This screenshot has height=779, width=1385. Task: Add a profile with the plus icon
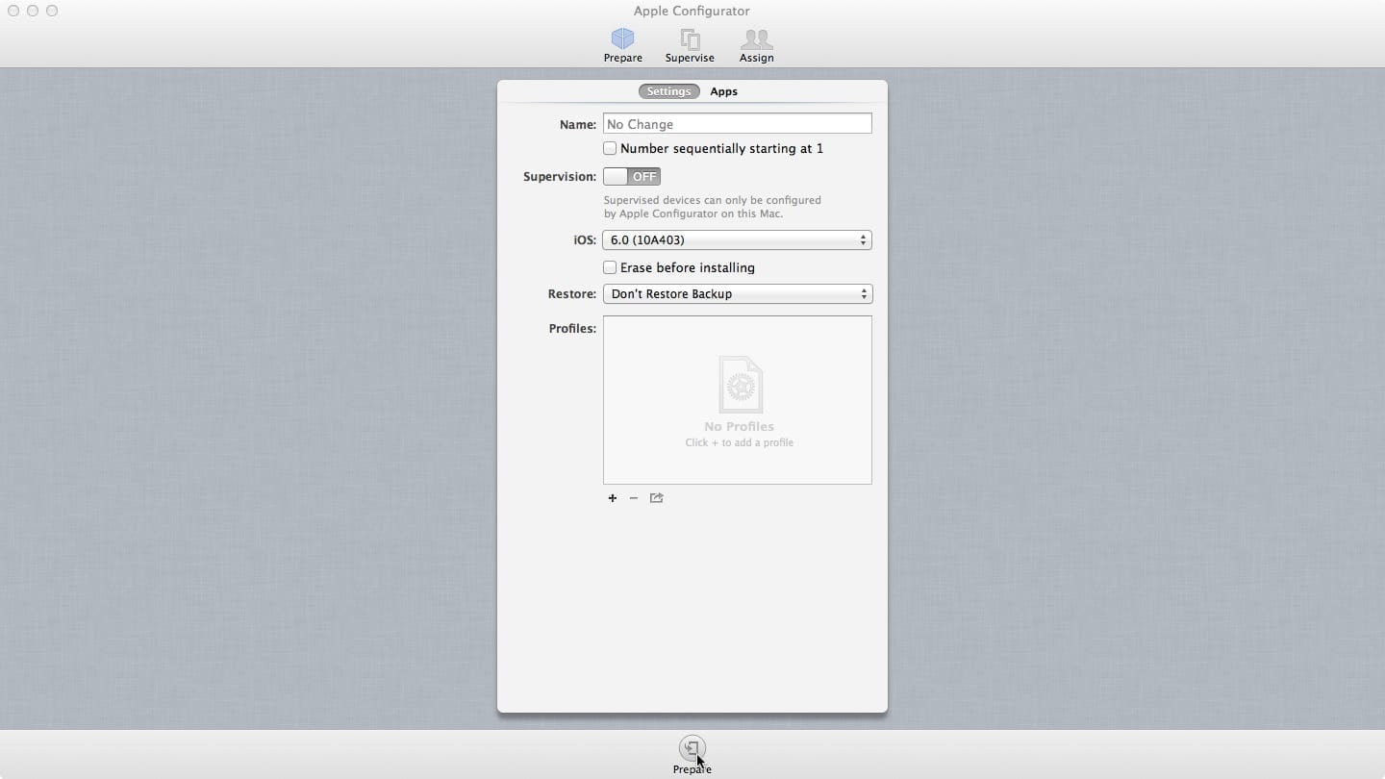612,498
